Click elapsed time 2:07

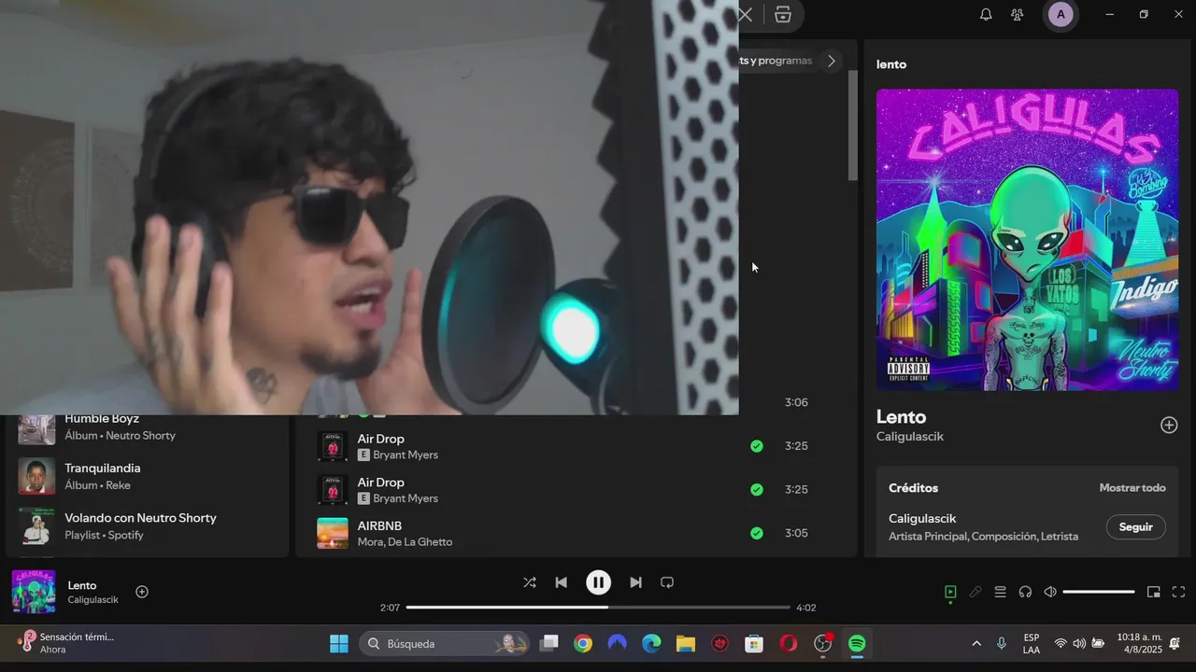pos(390,608)
